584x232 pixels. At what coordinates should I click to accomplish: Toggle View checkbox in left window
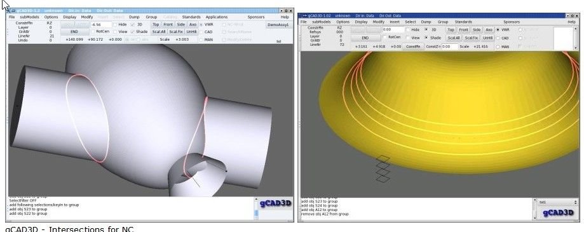click(x=115, y=32)
